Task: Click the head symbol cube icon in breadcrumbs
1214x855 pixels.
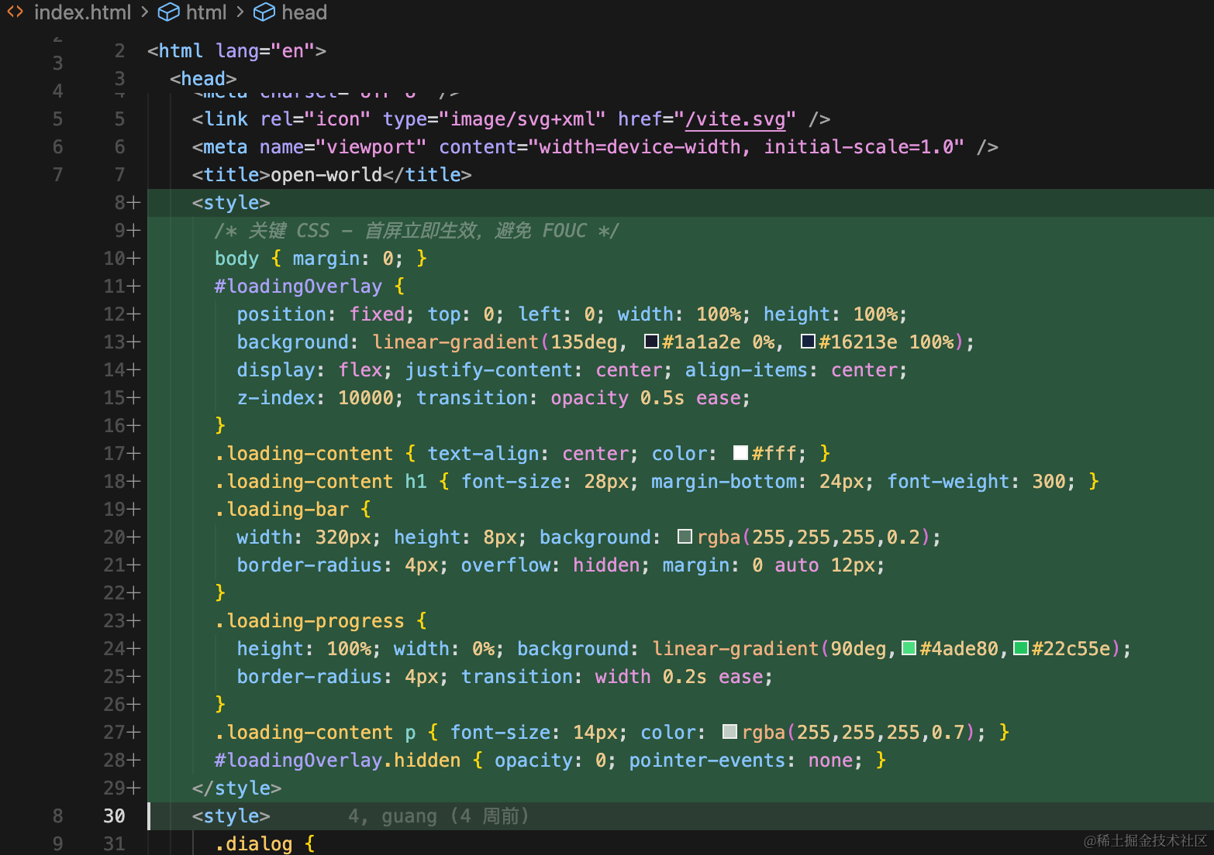Action: [264, 12]
